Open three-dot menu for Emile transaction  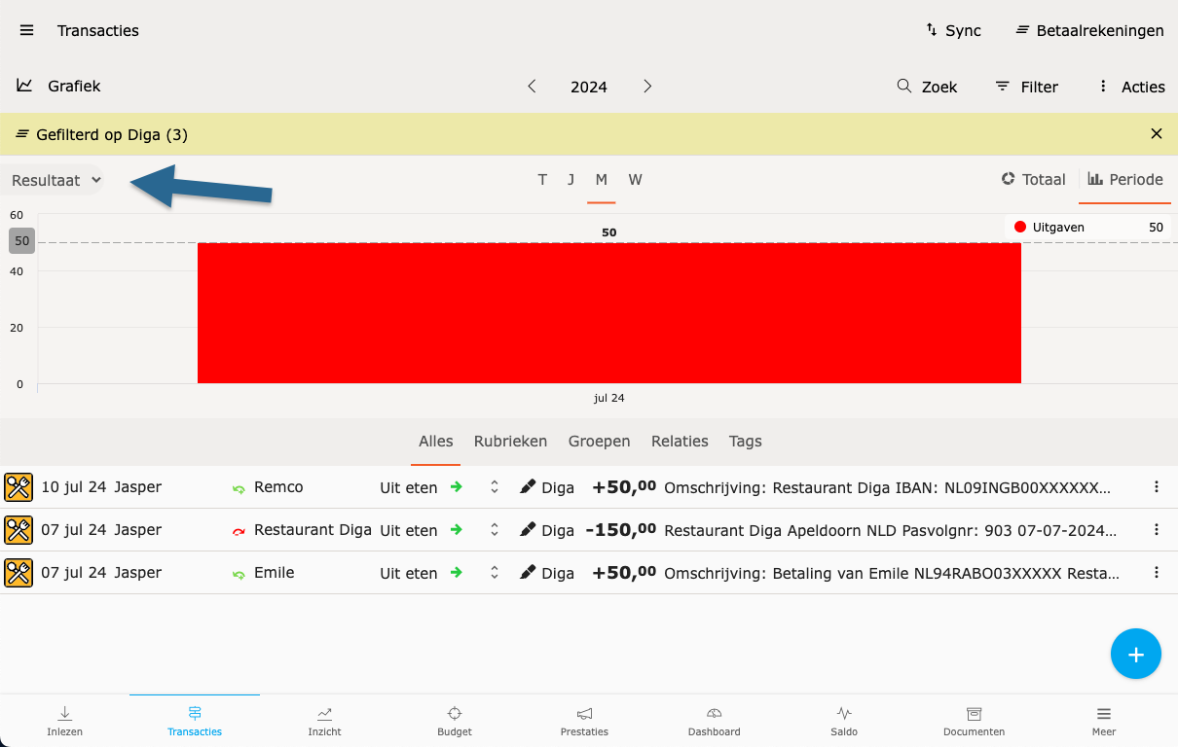pos(1157,573)
